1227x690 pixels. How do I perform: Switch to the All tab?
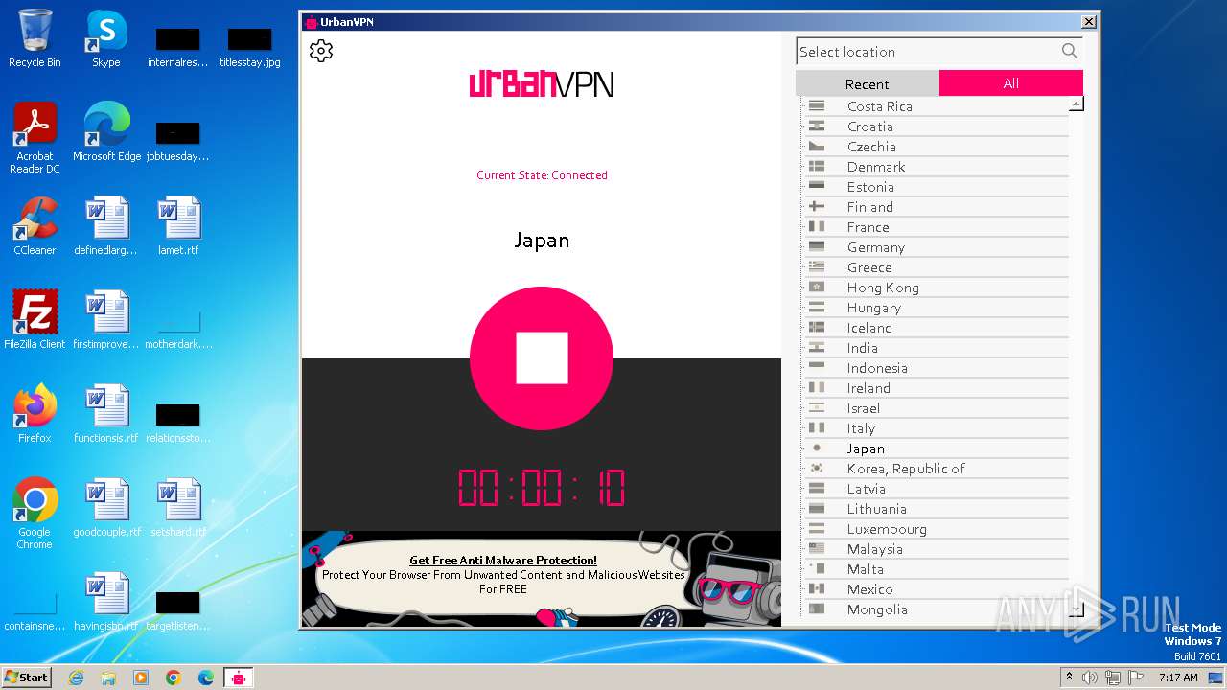1010,83
